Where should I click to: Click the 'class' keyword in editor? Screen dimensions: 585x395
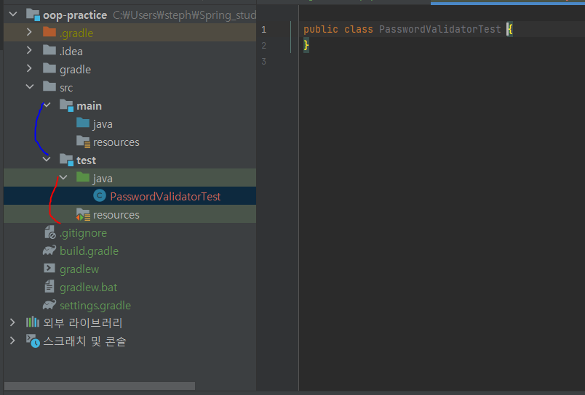(359, 30)
